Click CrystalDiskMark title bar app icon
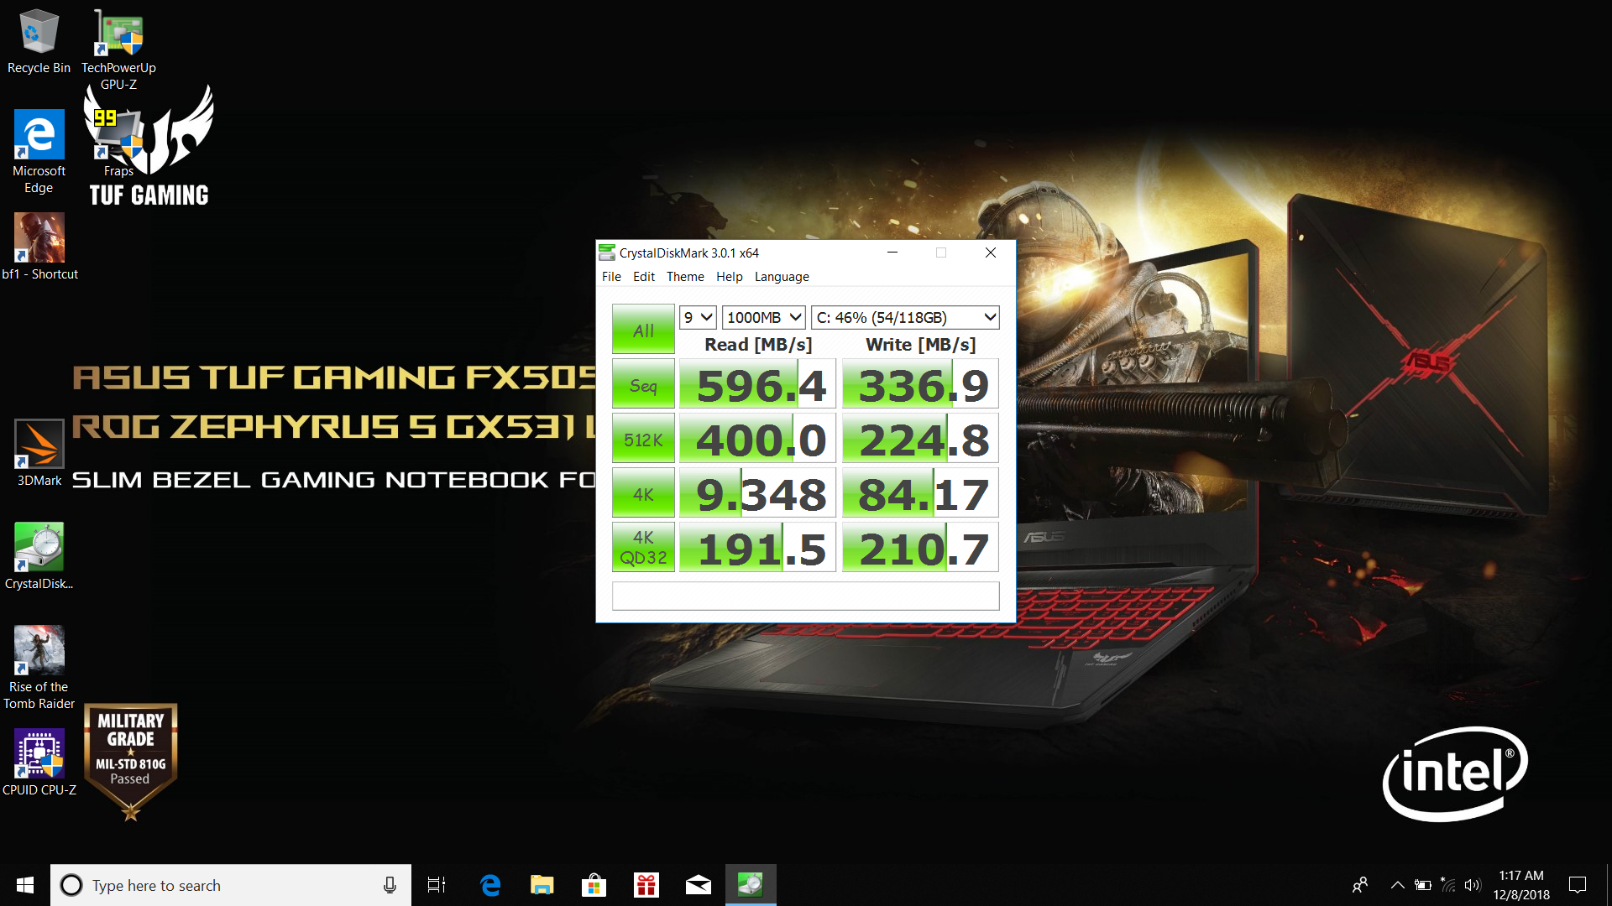 point(607,253)
